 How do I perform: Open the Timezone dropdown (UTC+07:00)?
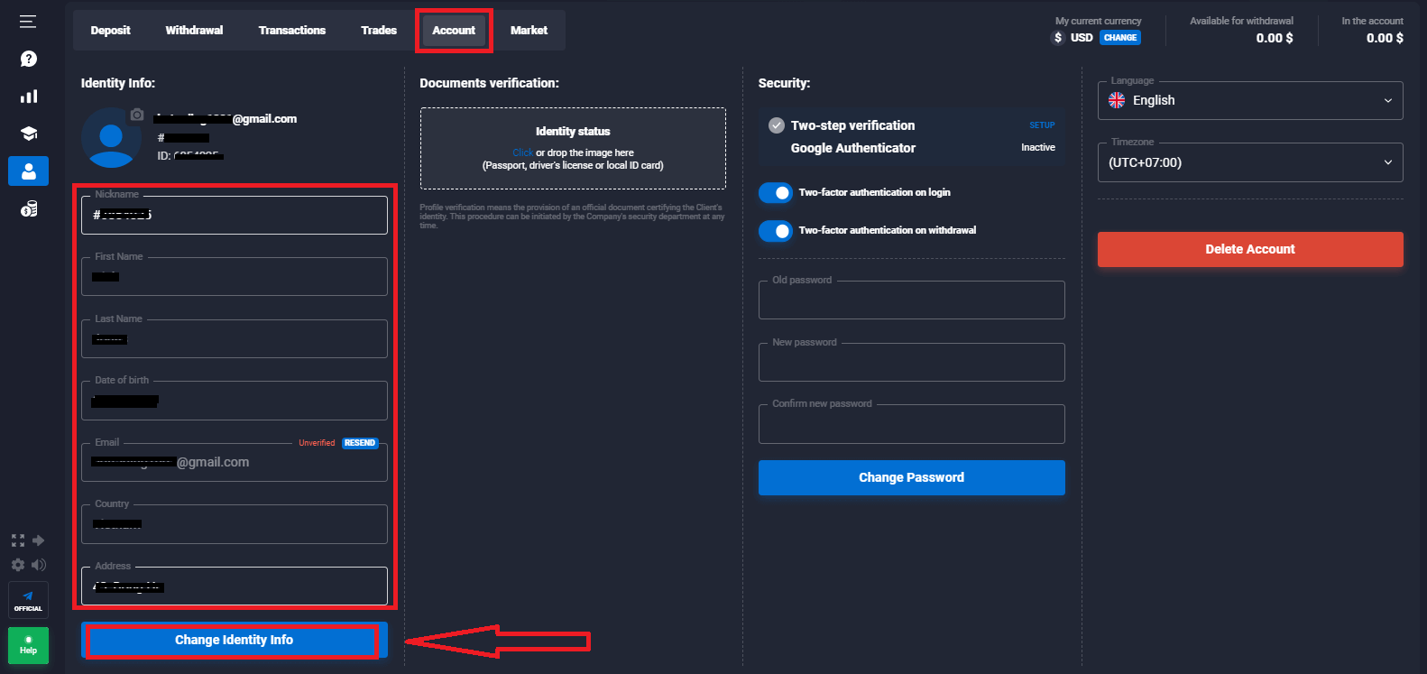tap(1249, 162)
